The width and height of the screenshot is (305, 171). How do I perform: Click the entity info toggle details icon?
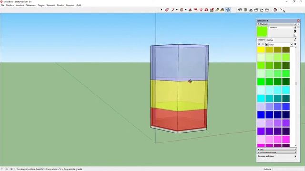coord(295,156)
